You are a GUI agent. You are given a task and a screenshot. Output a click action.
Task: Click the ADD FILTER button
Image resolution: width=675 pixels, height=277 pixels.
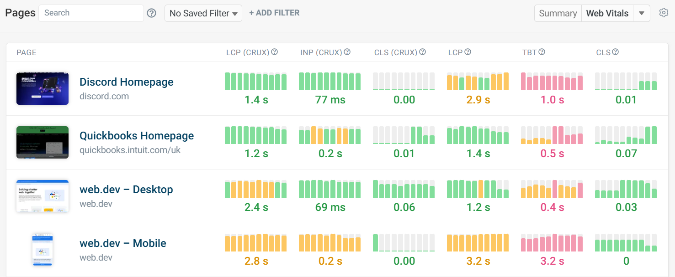pos(274,12)
